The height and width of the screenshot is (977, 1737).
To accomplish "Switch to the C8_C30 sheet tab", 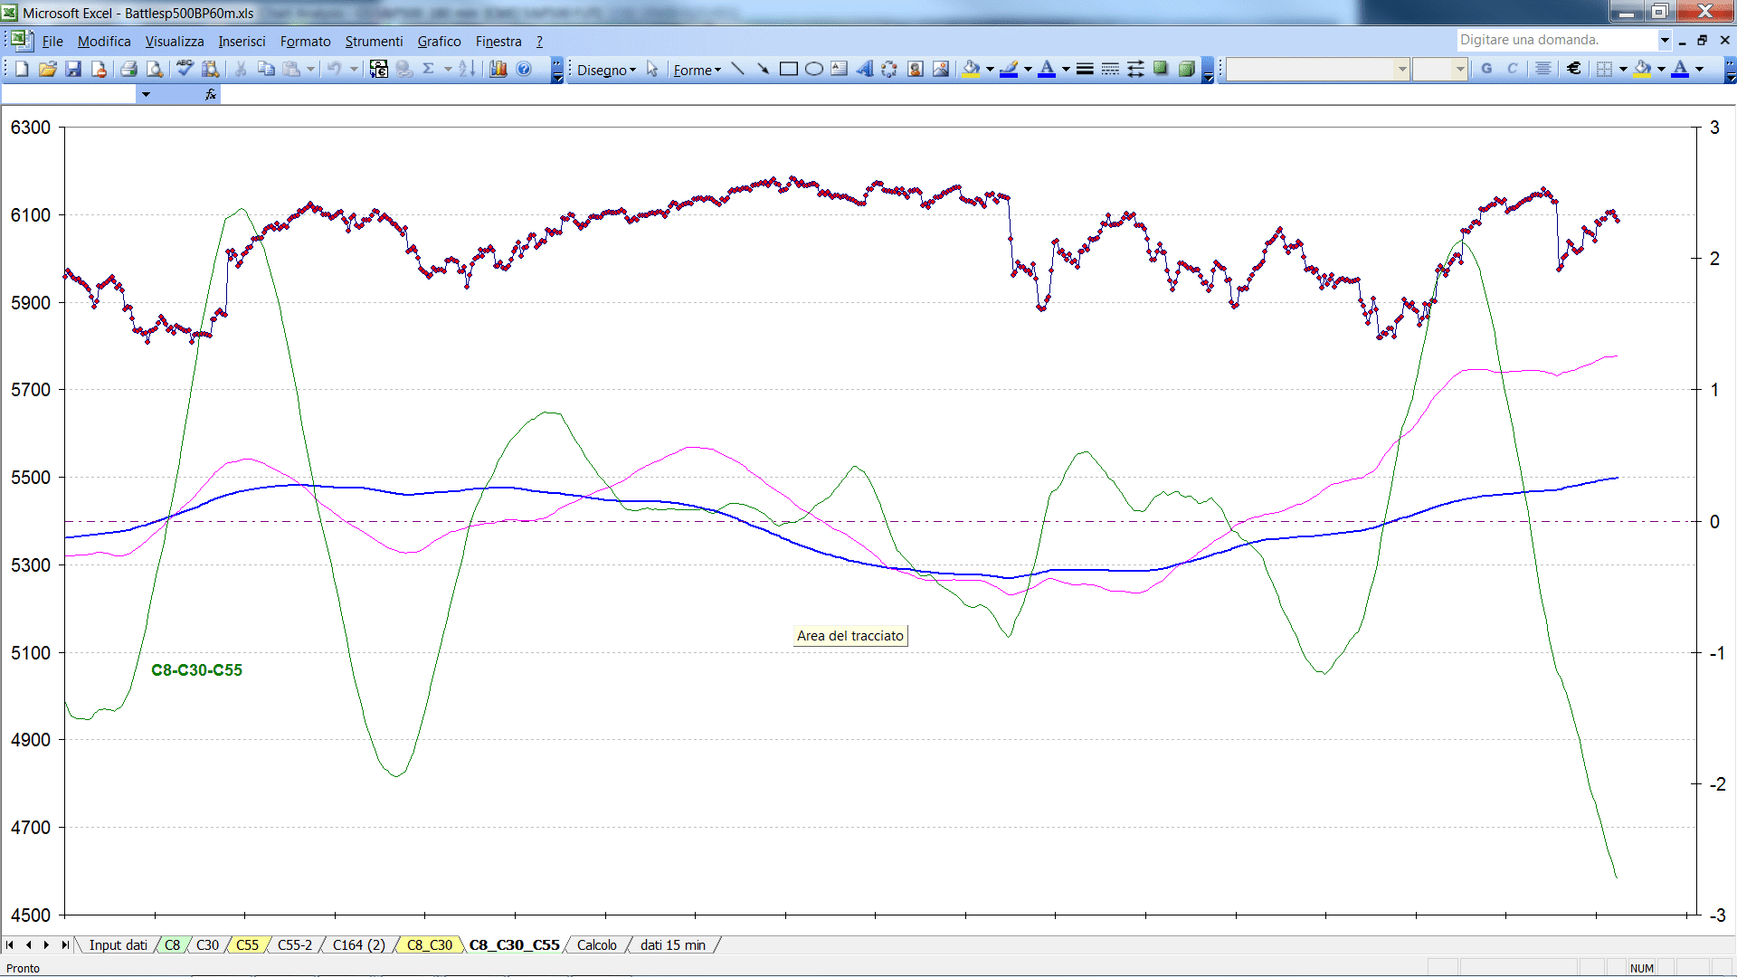I will 430,944.
